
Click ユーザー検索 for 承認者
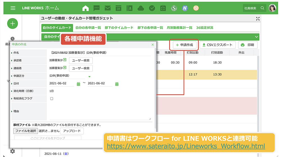(81, 61)
